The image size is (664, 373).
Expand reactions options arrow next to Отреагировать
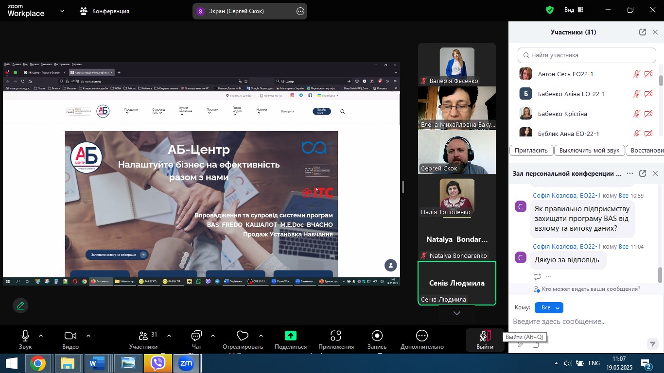click(261, 336)
